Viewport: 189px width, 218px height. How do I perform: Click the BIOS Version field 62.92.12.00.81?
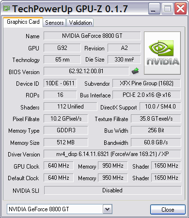[x=86, y=71]
